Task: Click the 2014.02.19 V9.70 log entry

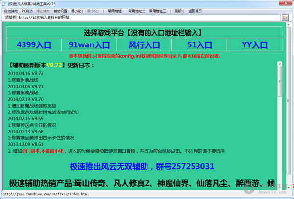Action: coord(25,99)
